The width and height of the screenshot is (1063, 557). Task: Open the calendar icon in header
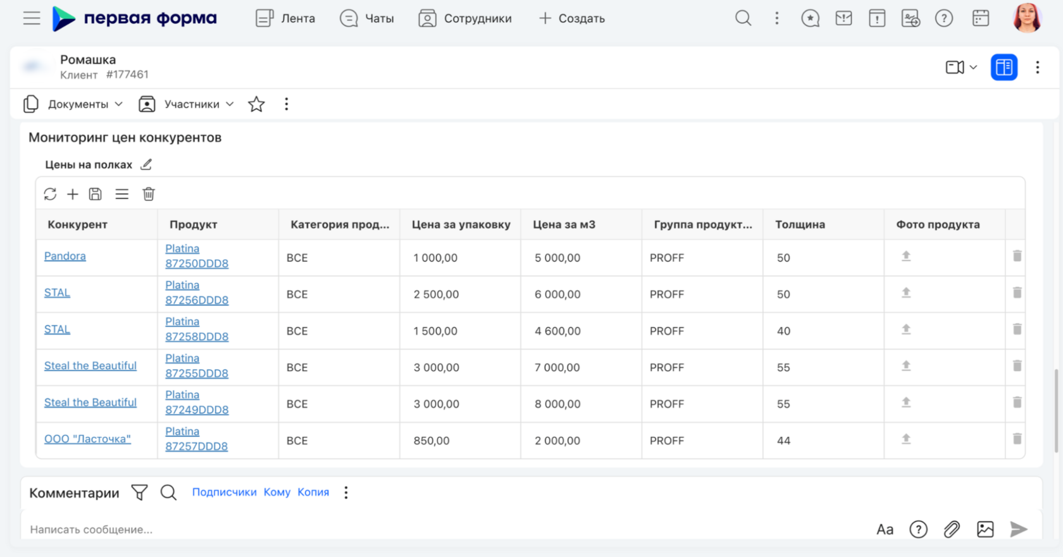pyautogui.click(x=981, y=18)
